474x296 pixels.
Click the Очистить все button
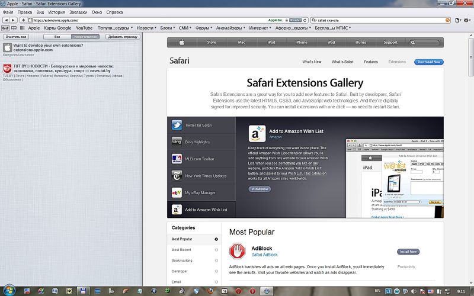[16, 37]
